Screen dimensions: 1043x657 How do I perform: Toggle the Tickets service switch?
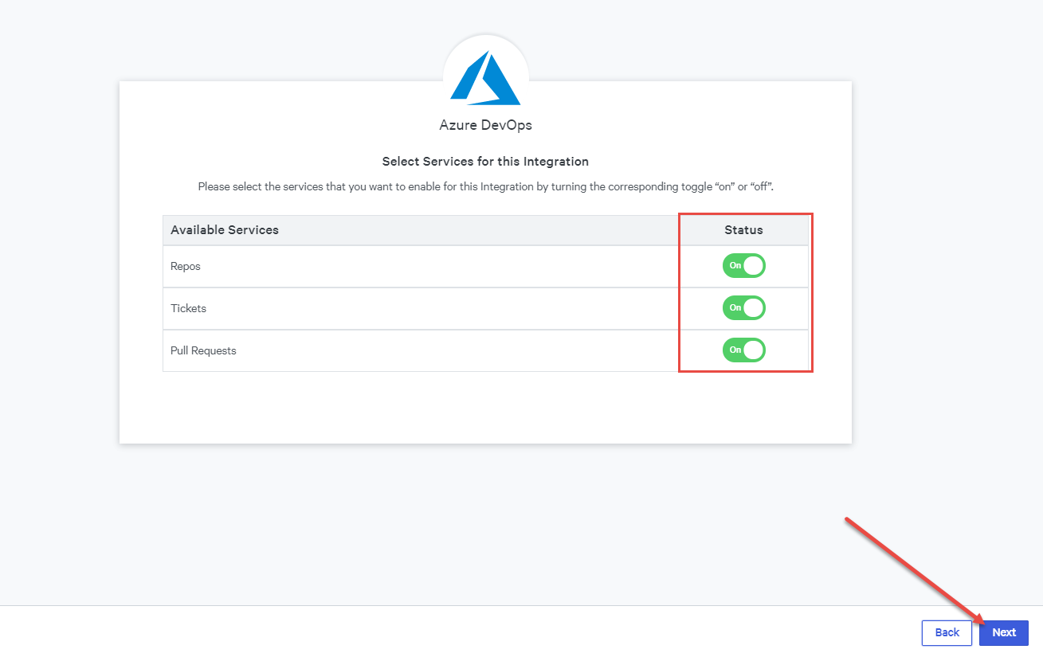click(x=744, y=308)
